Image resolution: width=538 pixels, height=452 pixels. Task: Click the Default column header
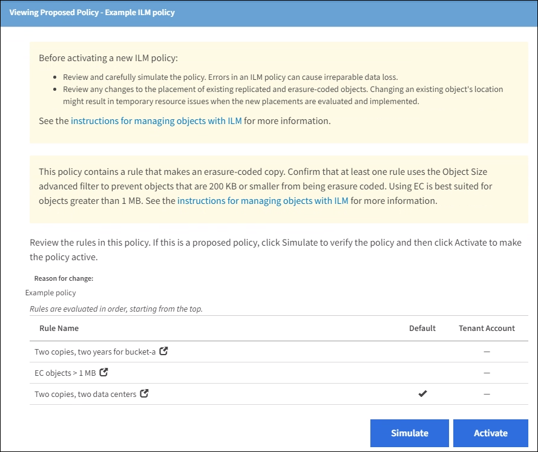(422, 328)
